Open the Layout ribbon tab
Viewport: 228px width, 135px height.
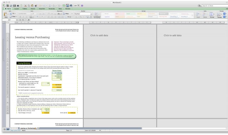pos(16,9)
